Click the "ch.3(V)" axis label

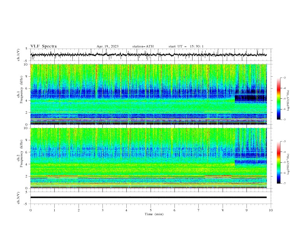18,198
